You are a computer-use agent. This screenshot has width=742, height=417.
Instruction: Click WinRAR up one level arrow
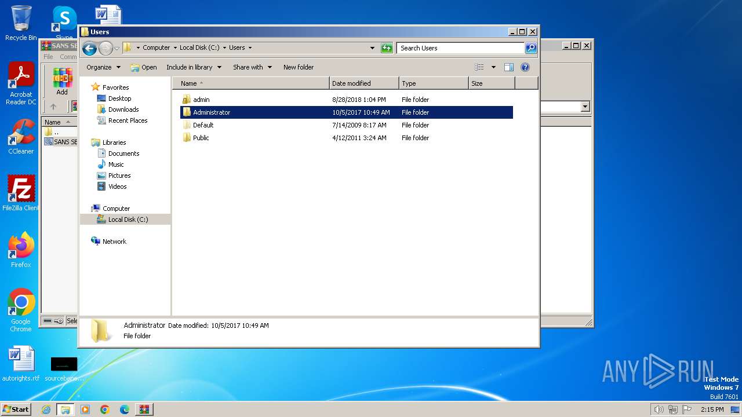coord(53,107)
